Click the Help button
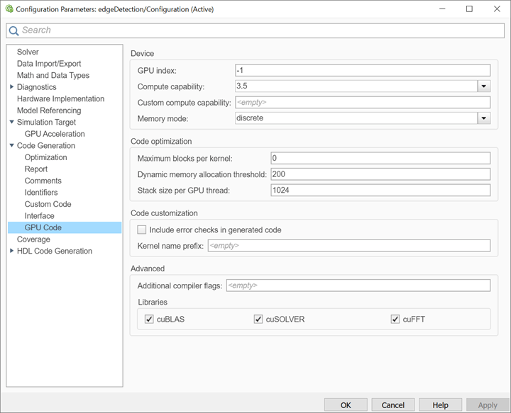 [440, 405]
